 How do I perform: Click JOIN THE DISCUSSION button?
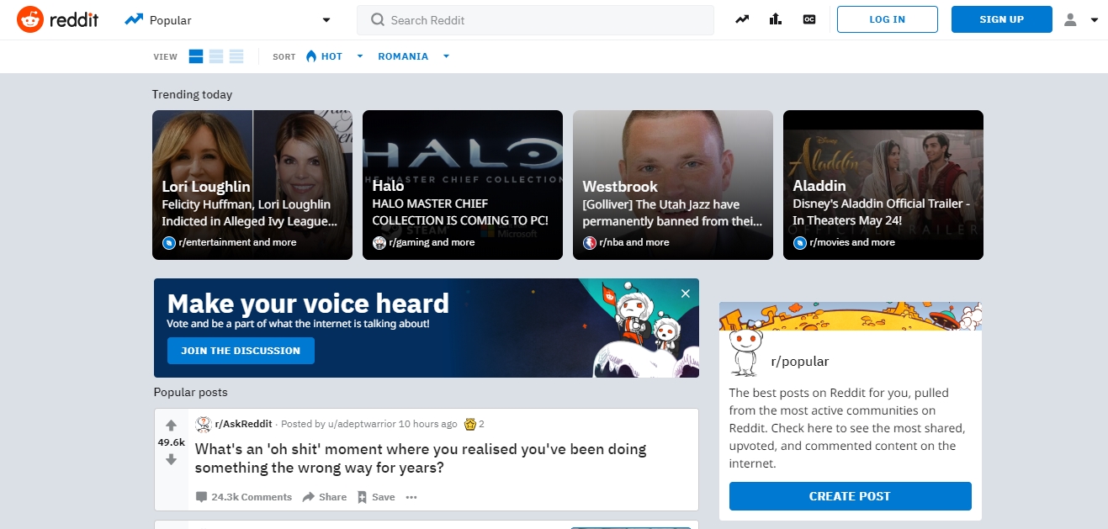tap(241, 351)
